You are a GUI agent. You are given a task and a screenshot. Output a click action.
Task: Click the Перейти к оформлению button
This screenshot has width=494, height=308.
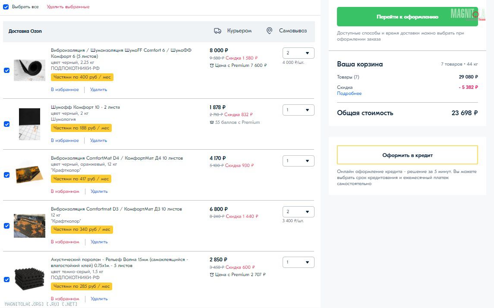pyautogui.click(x=407, y=17)
